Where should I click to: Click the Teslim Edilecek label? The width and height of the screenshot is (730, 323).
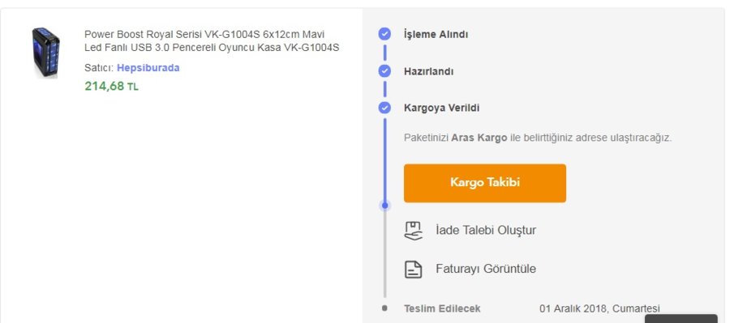tap(442, 308)
